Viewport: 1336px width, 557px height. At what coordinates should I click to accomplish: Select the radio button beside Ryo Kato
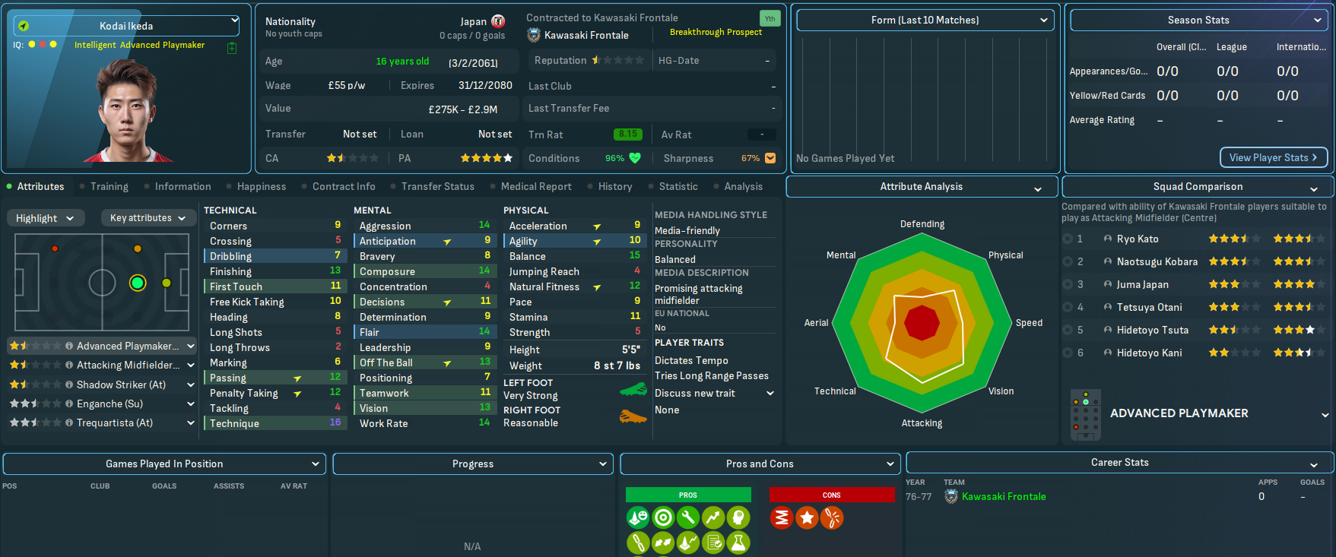click(1068, 239)
